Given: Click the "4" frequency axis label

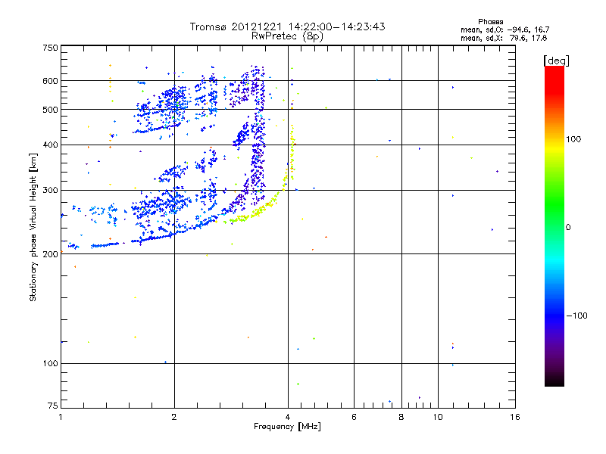Looking at the screenshot, I should pos(288,417).
